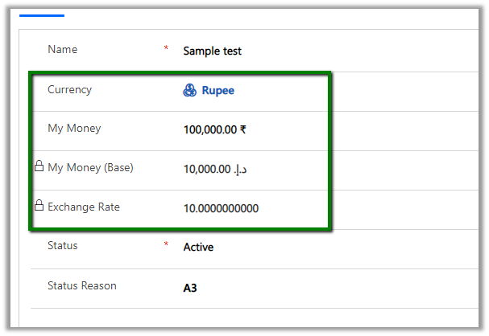Image resolution: width=489 pixels, height=336 pixels.
Task: Click the red required asterisk for Name
Action: (166, 49)
